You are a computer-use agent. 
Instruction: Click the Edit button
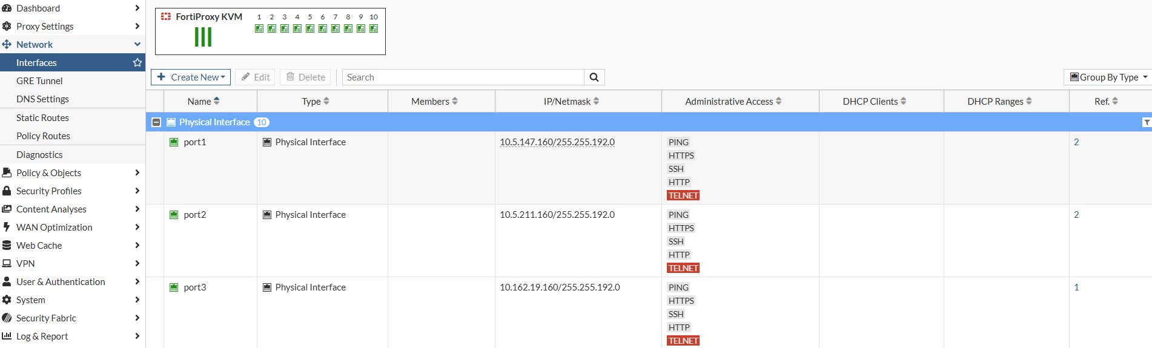(255, 77)
